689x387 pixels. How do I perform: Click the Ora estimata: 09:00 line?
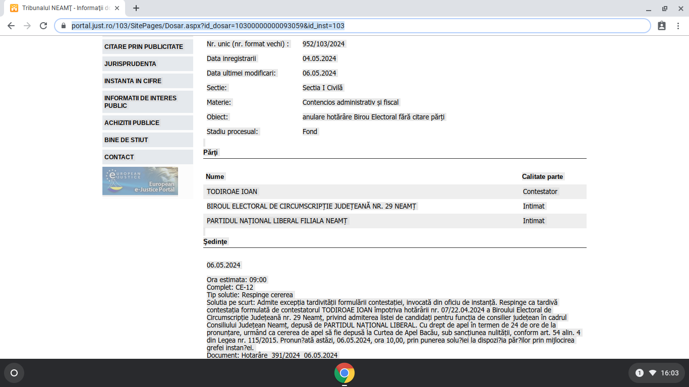coord(237,280)
